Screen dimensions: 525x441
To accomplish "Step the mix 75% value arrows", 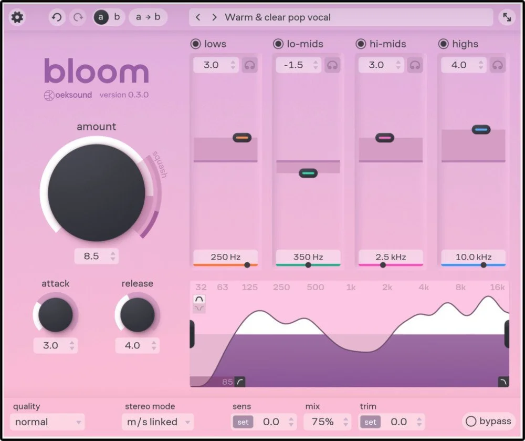I will point(345,422).
